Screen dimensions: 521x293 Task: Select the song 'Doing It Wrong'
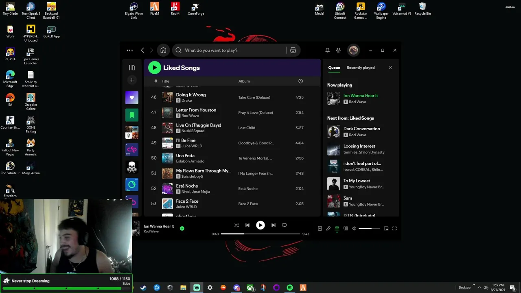(191, 95)
